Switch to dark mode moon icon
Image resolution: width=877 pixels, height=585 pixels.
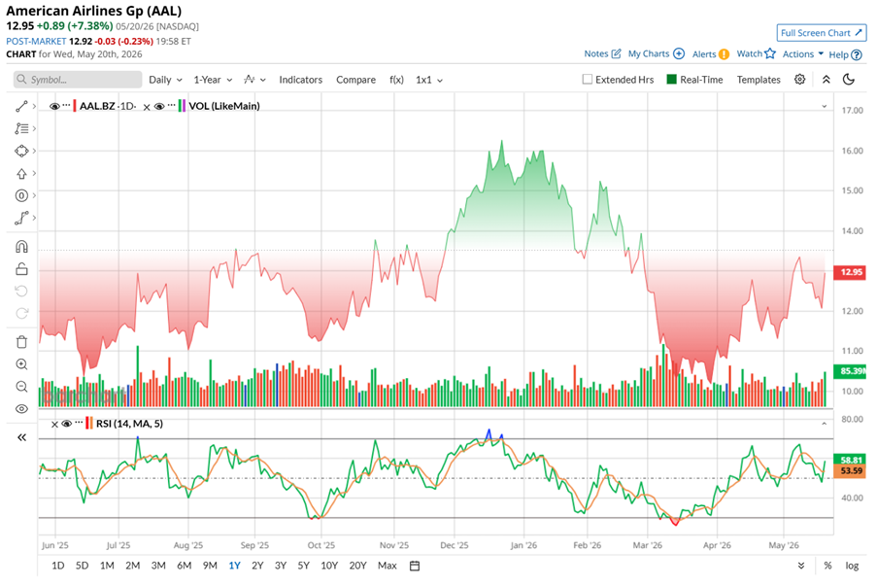pyautogui.click(x=849, y=80)
